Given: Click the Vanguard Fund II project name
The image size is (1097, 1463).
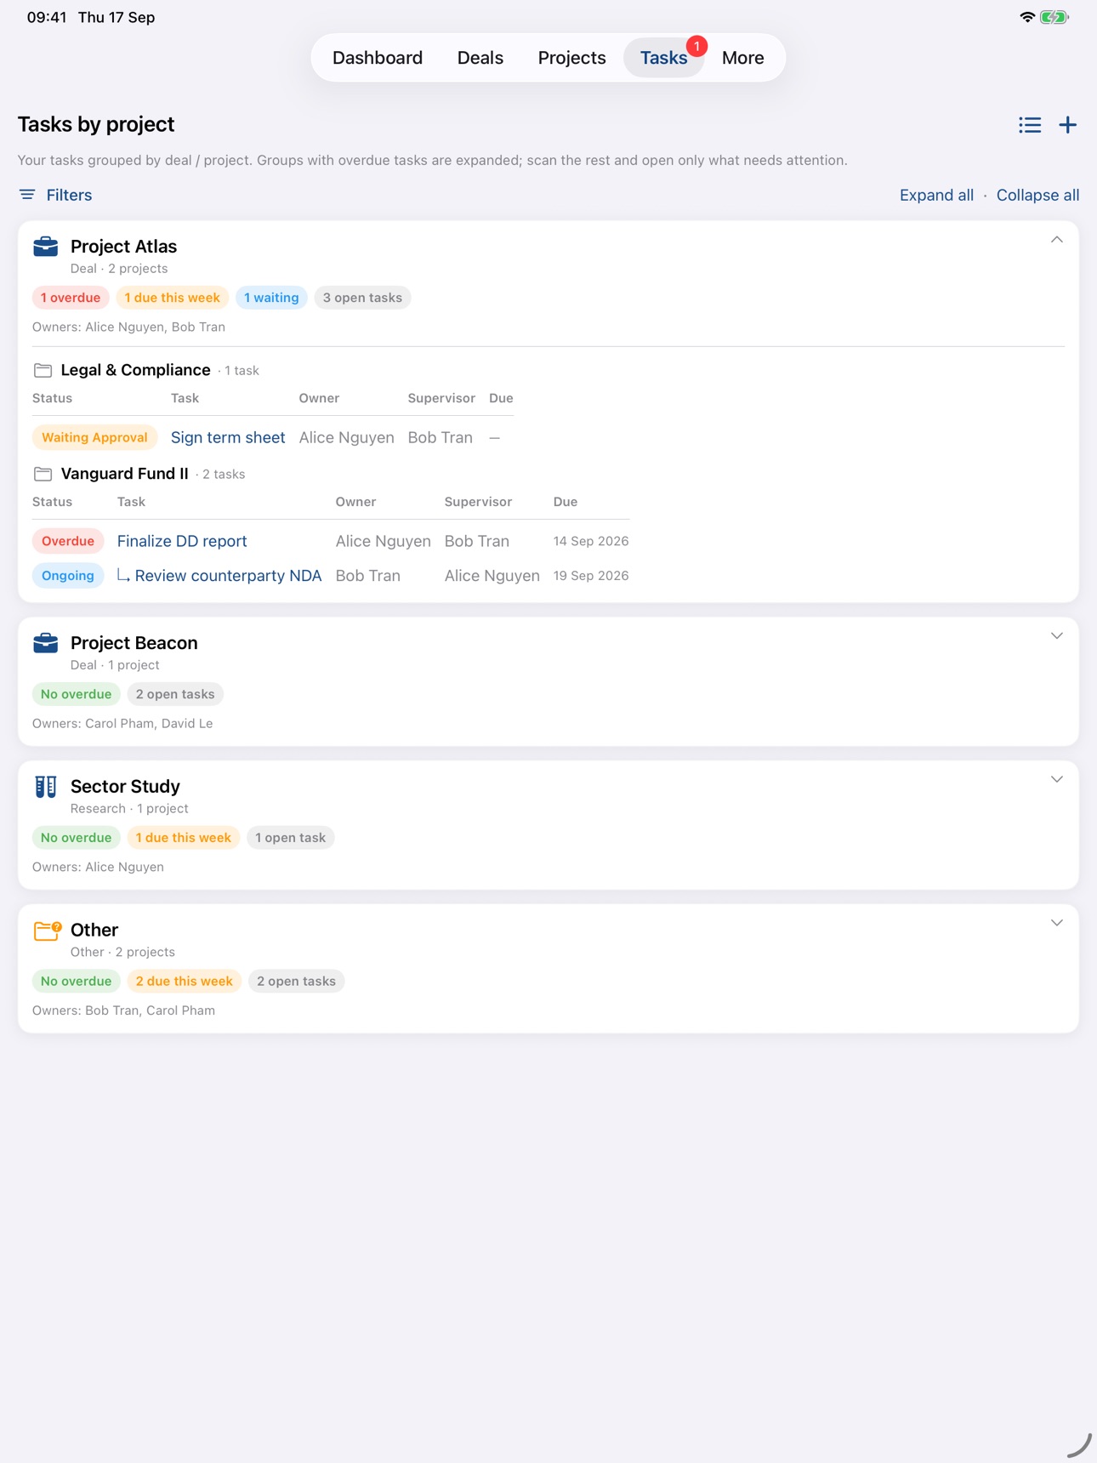Looking at the screenshot, I should tap(125, 474).
